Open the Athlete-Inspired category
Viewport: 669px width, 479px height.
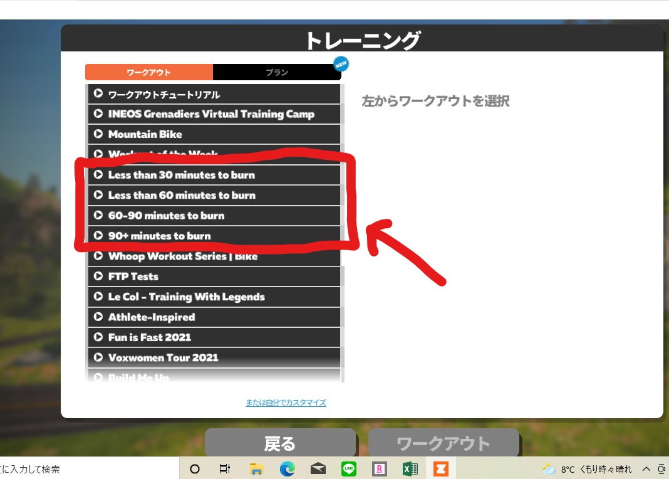tap(214, 317)
